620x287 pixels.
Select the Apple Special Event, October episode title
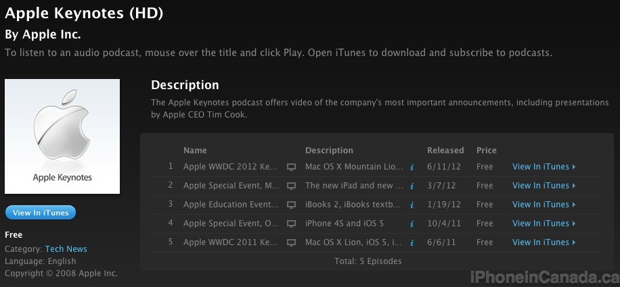[231, 224]
